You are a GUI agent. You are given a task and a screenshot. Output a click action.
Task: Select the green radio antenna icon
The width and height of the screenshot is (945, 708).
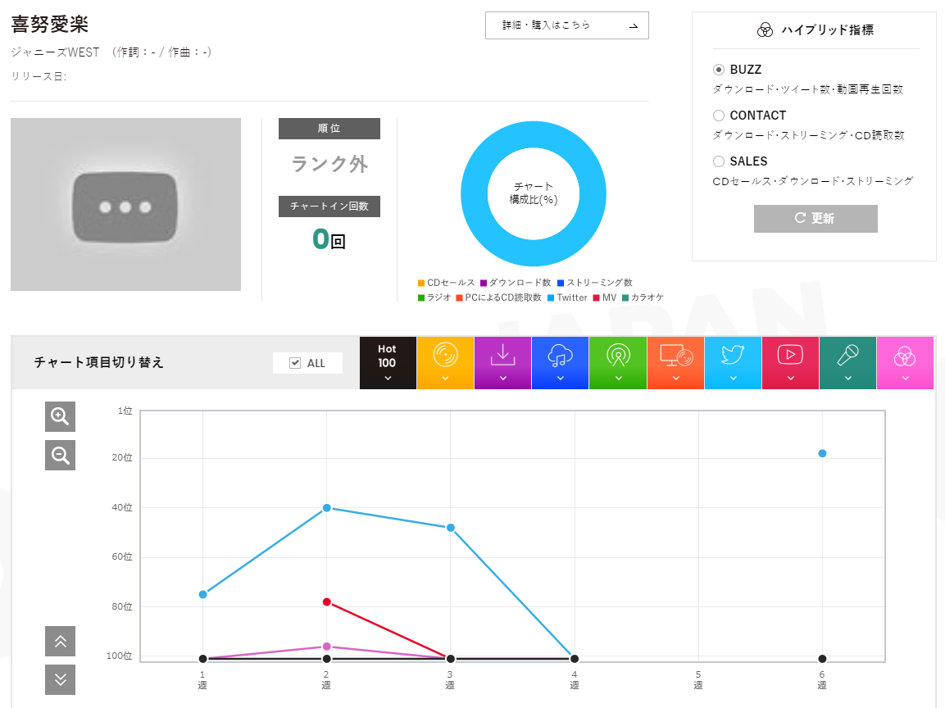[x=618, y=355]
